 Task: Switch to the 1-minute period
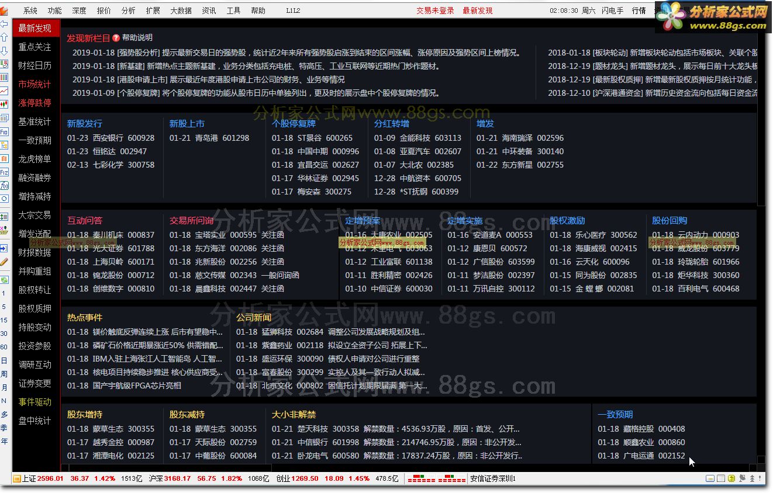coord(4,293)
